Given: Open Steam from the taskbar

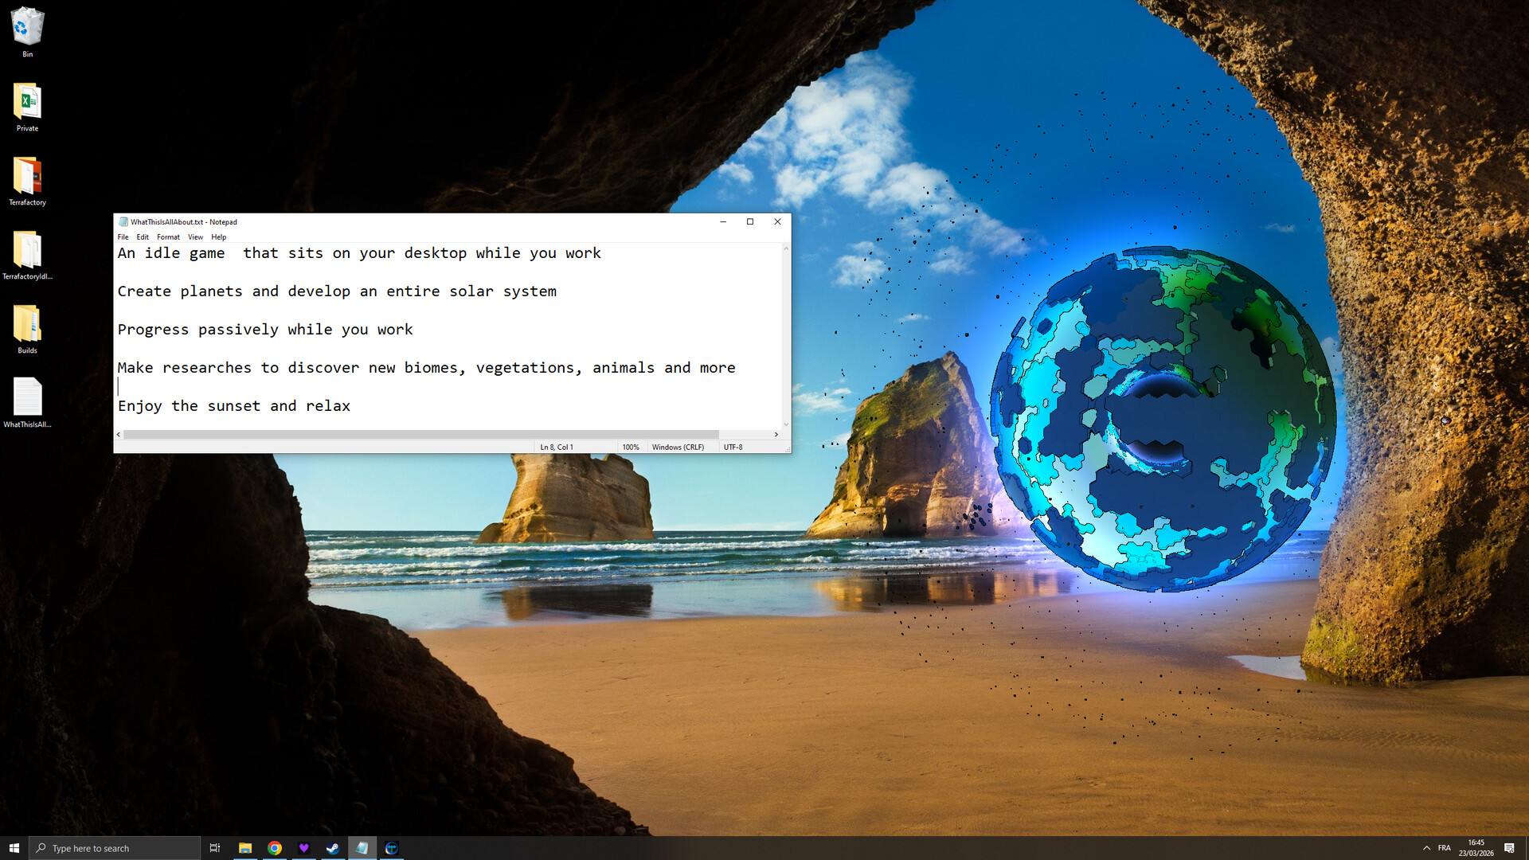Looking at the screenshot, I should pyautogui.click(x=333, y=848).
